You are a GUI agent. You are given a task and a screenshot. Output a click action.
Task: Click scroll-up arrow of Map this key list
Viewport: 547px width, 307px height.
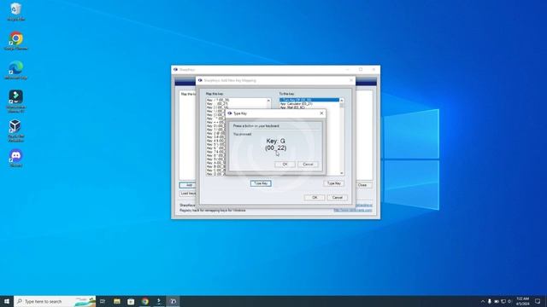tap(268, 101)
